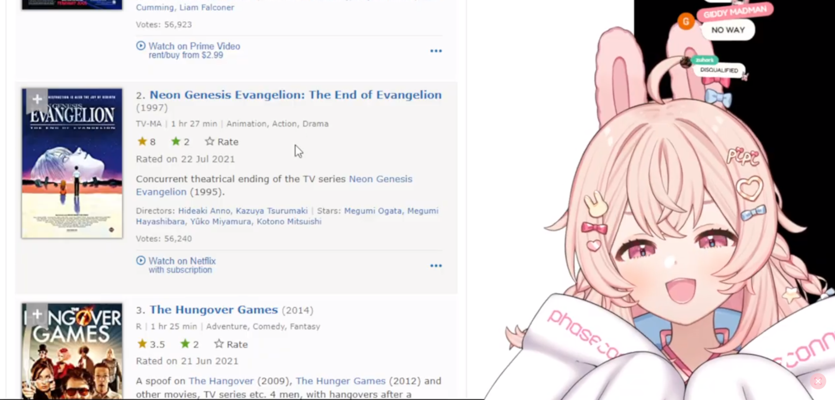Click play icon next to Watch on Netflix

tap(141, 260)
